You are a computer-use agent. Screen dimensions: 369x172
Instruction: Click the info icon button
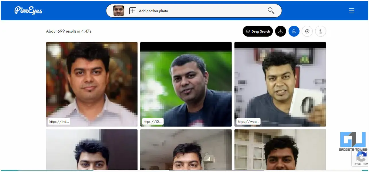[x=321, y=31]
